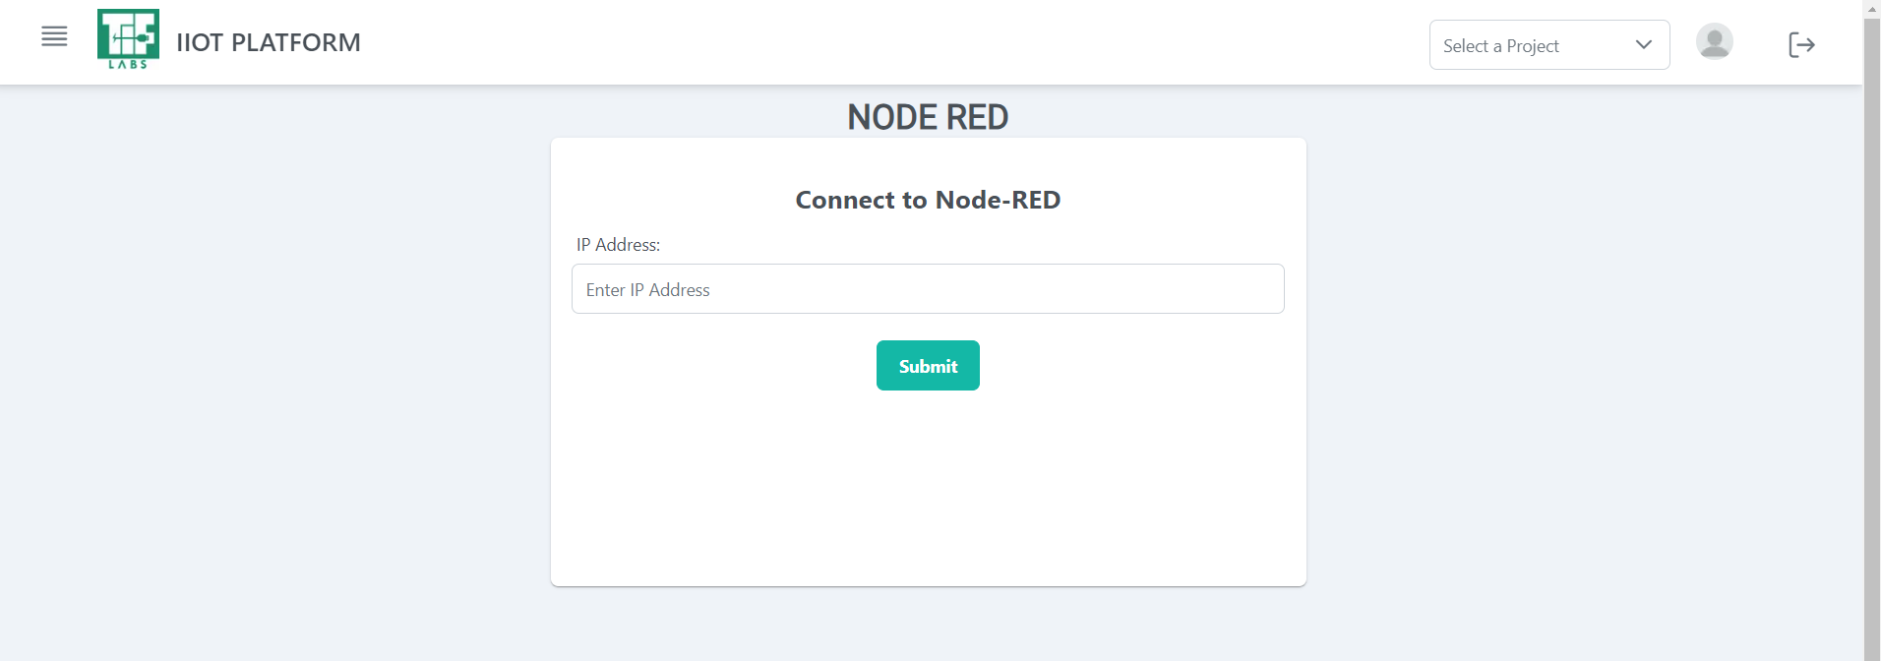Viewport: 1881px width, 661px height.
Task: Click the NODE RED page heading
Action: coord(928,117)
